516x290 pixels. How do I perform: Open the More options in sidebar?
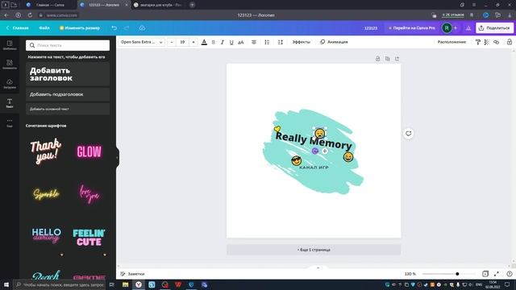click(x=10, y=122)
